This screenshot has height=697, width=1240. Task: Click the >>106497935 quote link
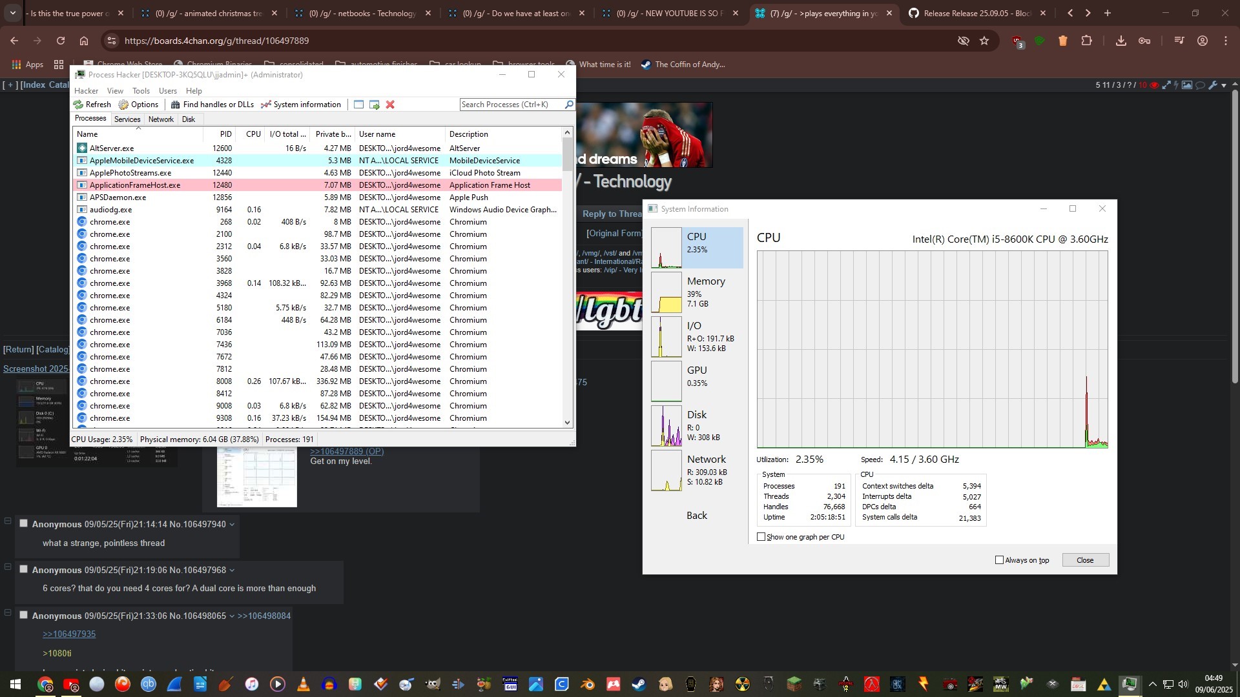69,634
